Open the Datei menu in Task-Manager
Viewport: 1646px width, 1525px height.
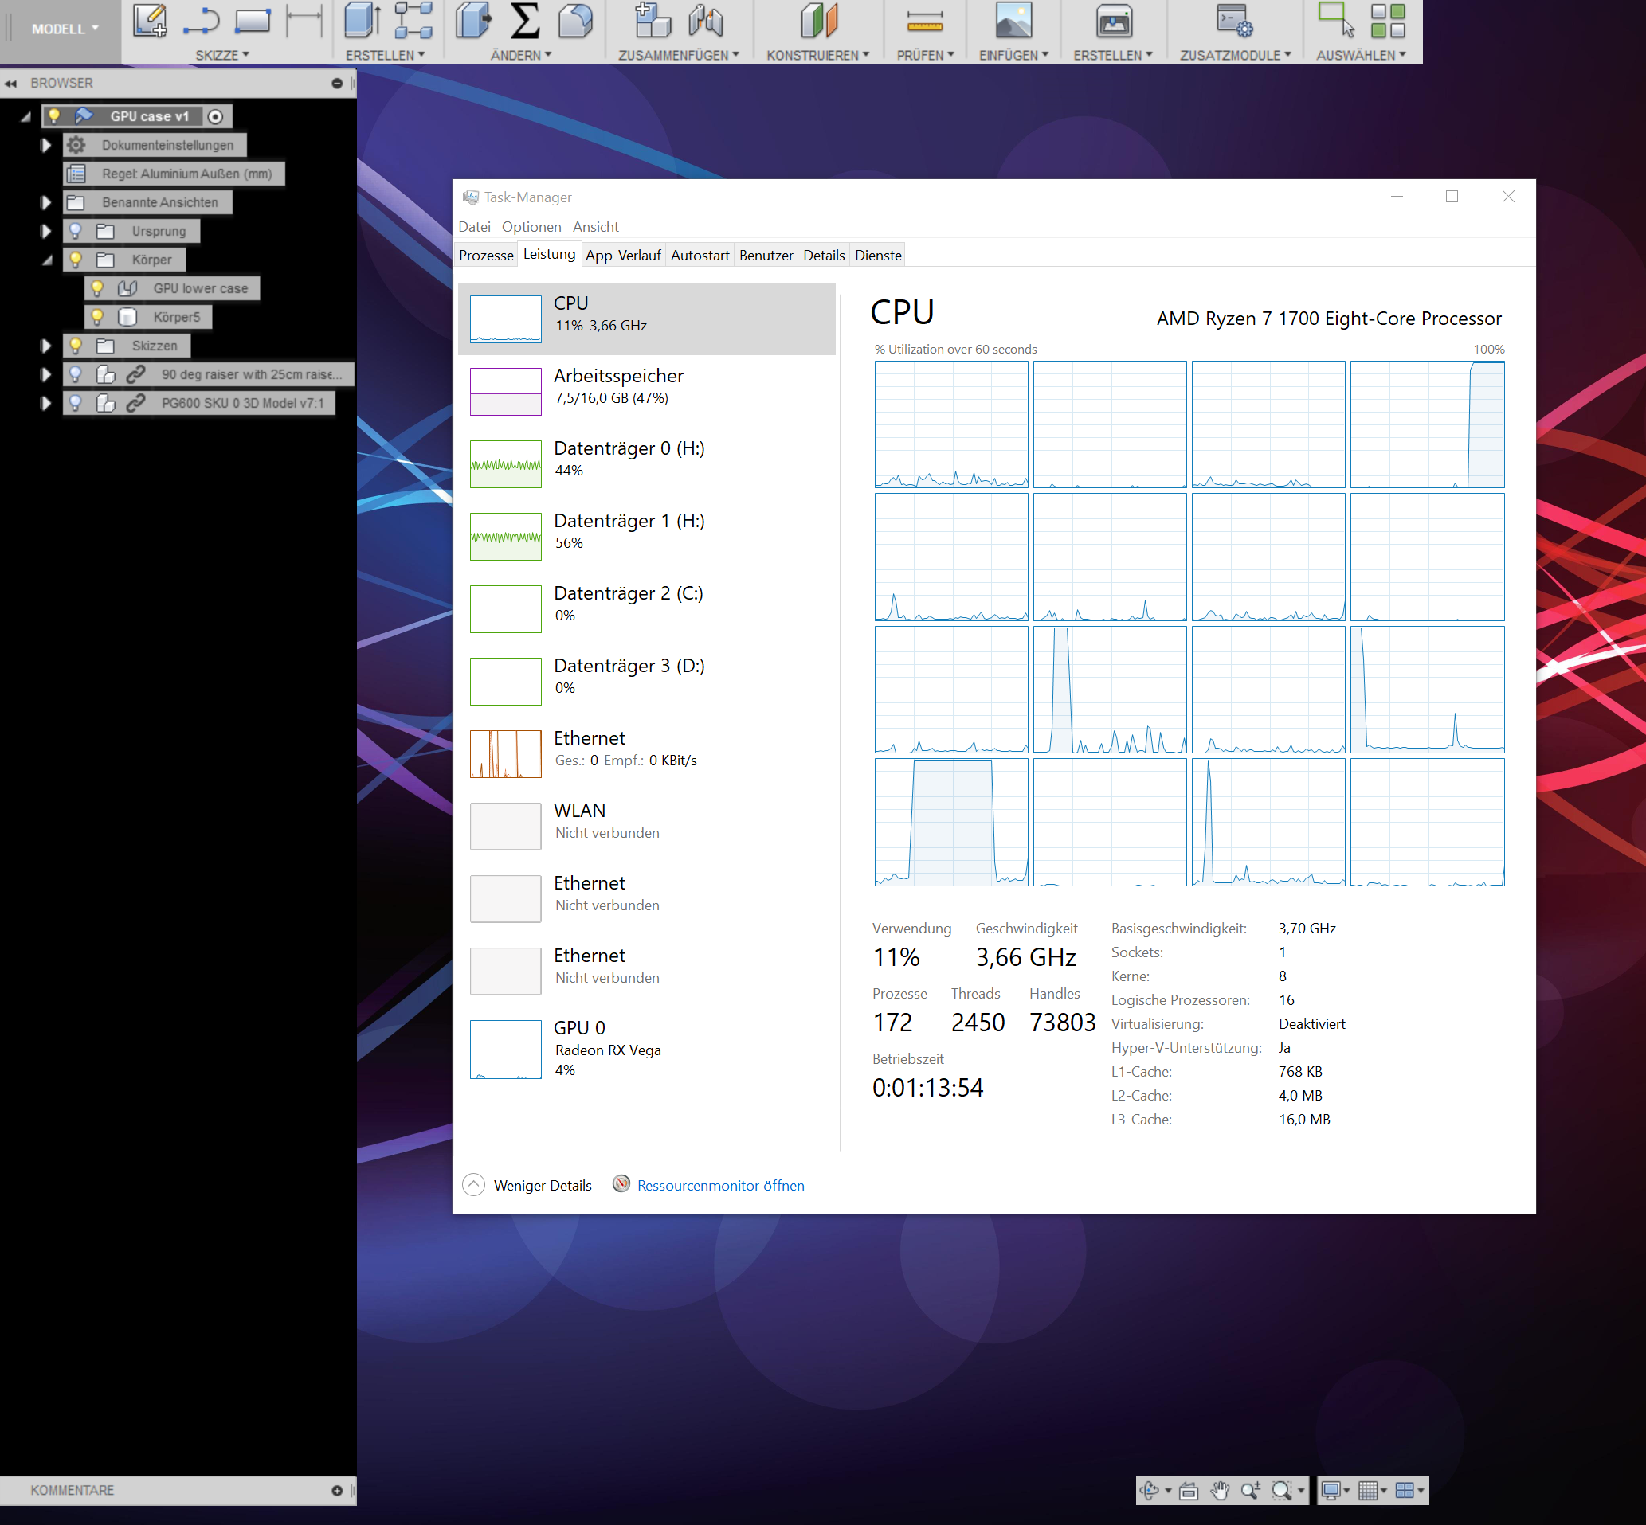point(475,227)
